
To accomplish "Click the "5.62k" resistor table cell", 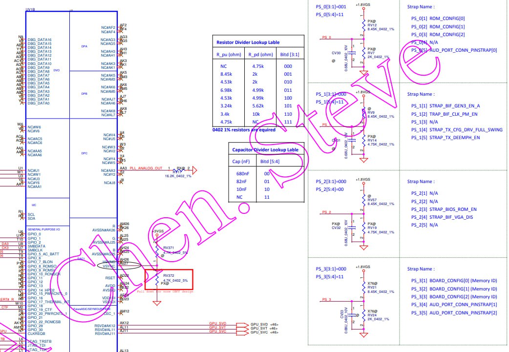I will pos(258,106).
